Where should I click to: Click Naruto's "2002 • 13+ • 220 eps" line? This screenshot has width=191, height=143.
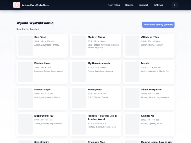[151, 67]
